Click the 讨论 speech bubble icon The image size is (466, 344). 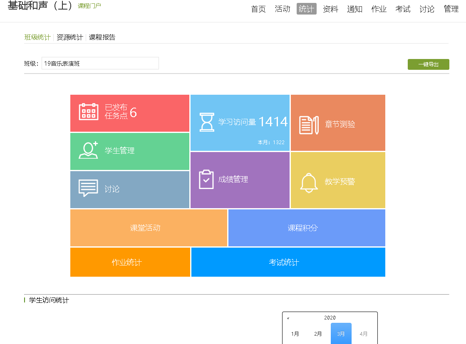[88, 188]
